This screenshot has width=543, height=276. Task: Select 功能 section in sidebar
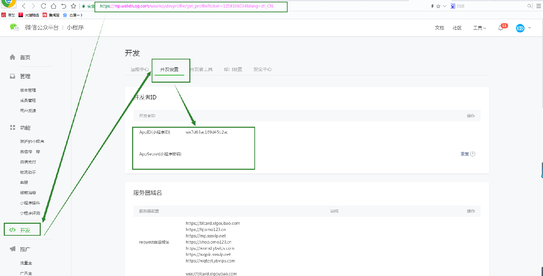(25, 128)
